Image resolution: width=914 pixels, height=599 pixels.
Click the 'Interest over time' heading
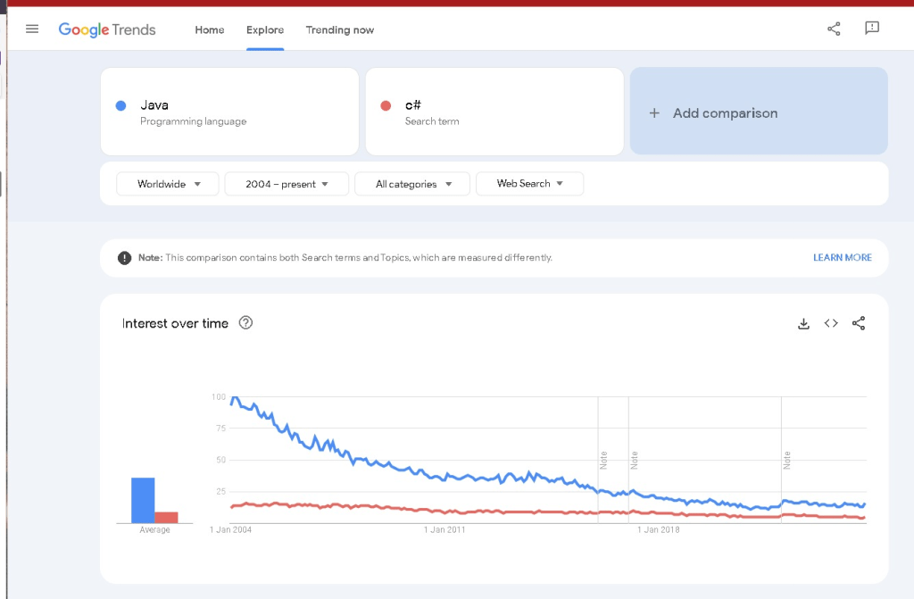click(x=175, y=324)
